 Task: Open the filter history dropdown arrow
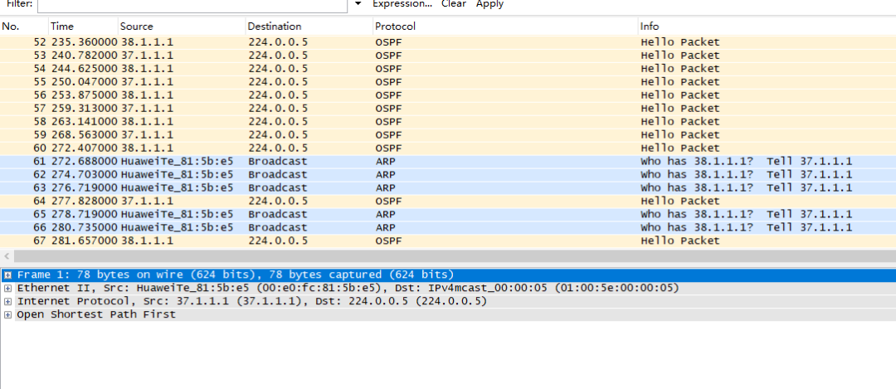(x=358, y=3)
